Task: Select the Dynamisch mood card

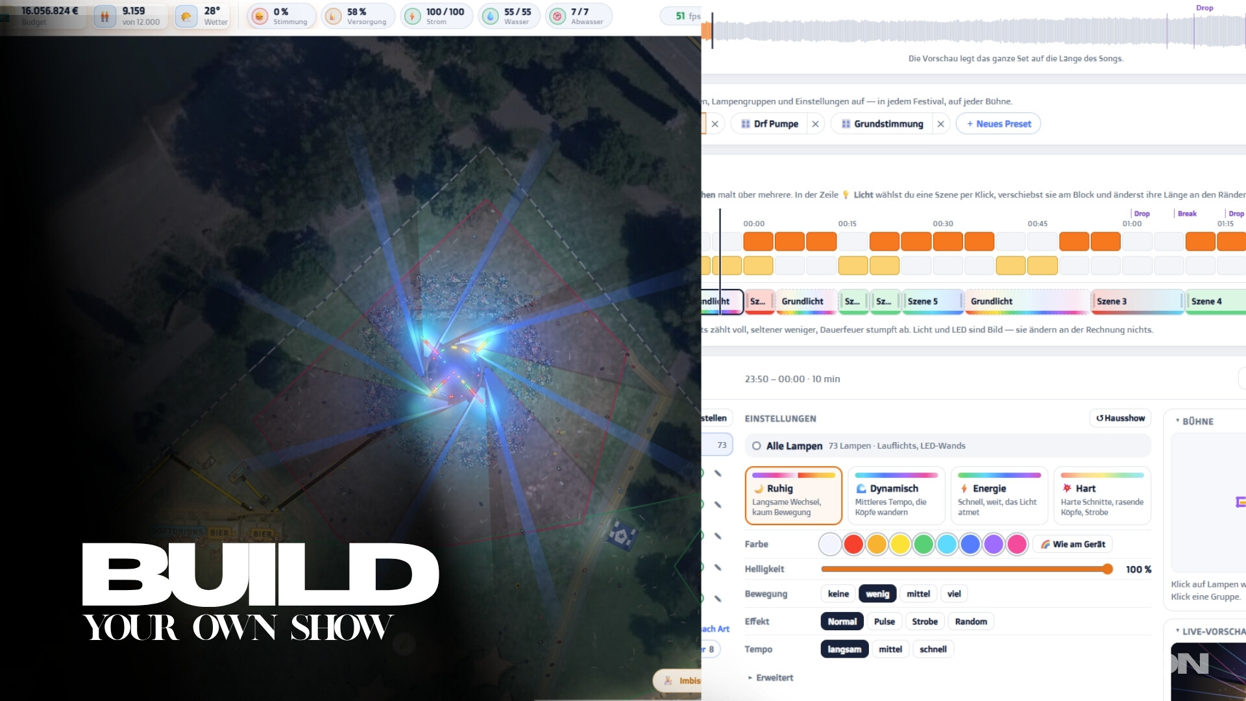Action: (896, 495)
